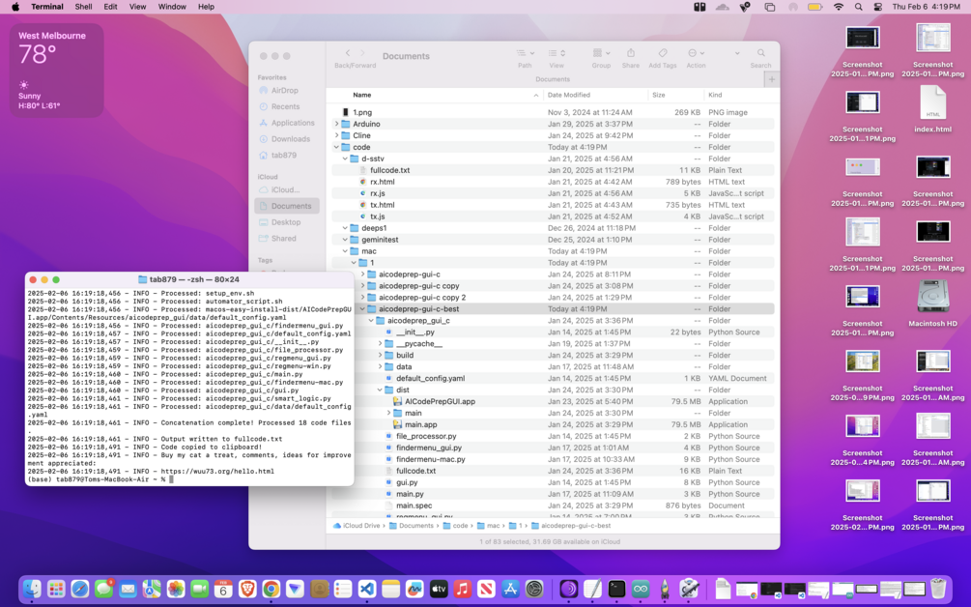The image size is (971, 607).
Task: Select the Macintosh HD desktop icon
Action: point(932,303)
